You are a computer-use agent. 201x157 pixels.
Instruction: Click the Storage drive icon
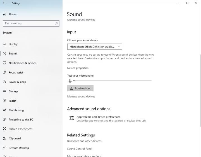pyautogui.click(x=4, y=91)
